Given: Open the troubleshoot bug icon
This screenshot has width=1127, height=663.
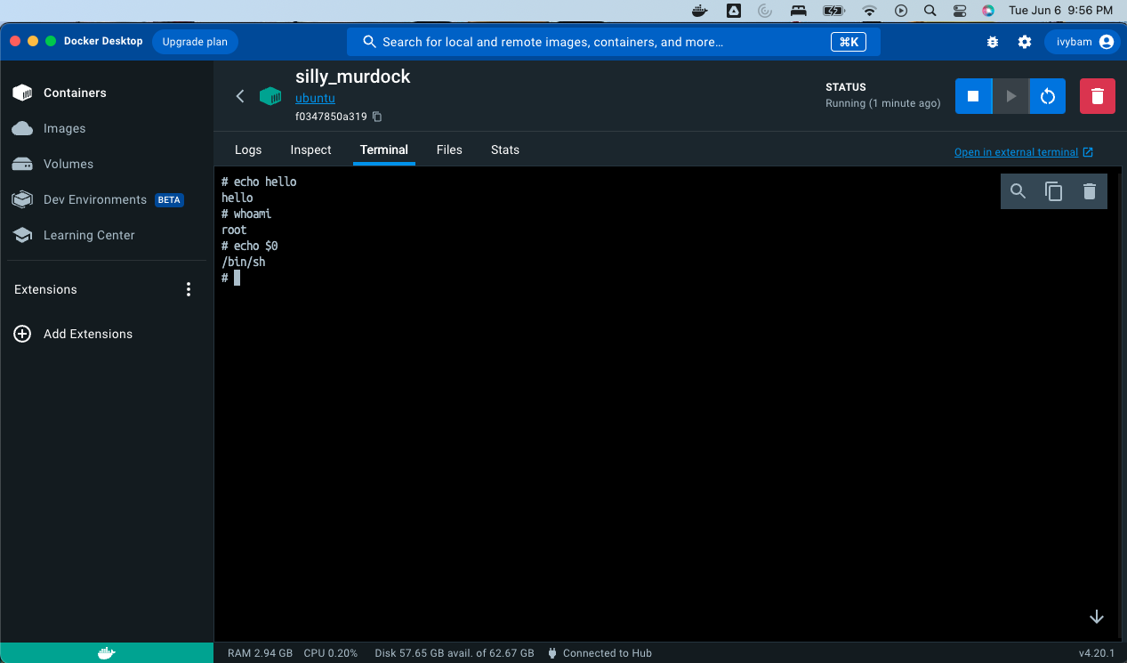Looking at the screenshot, I should click(993, 42).
